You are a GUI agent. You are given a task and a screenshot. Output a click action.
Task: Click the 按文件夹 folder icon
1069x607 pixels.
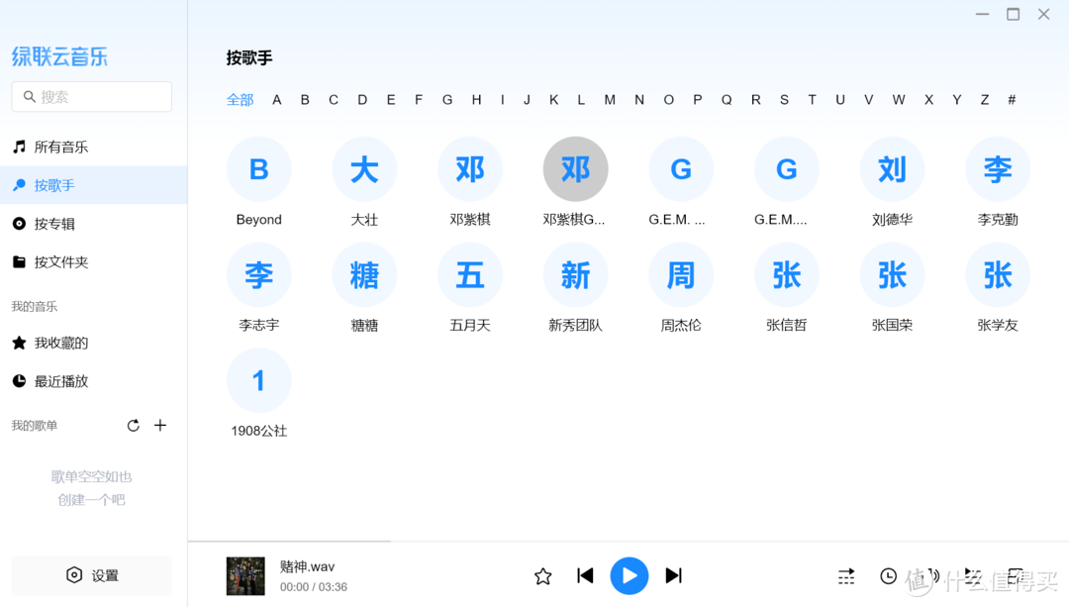19,261
